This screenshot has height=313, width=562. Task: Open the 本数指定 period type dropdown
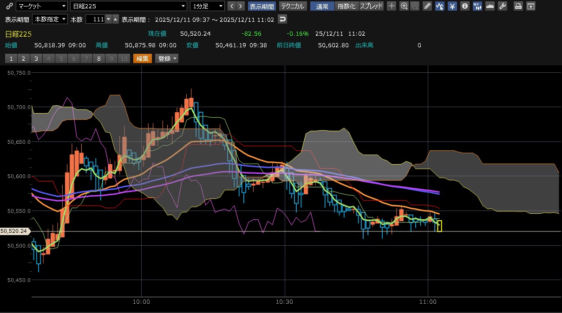(x=50, y=19)
